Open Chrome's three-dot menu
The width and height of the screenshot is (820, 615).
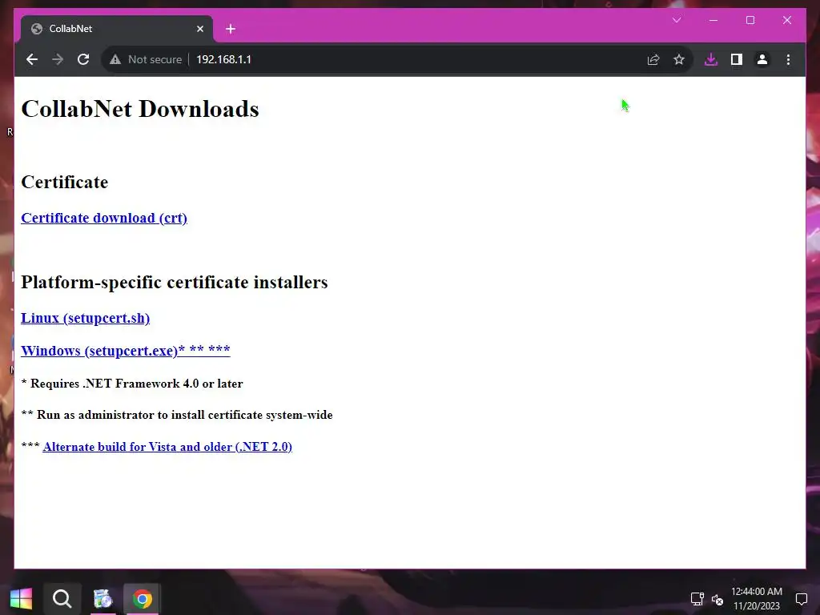788,59
